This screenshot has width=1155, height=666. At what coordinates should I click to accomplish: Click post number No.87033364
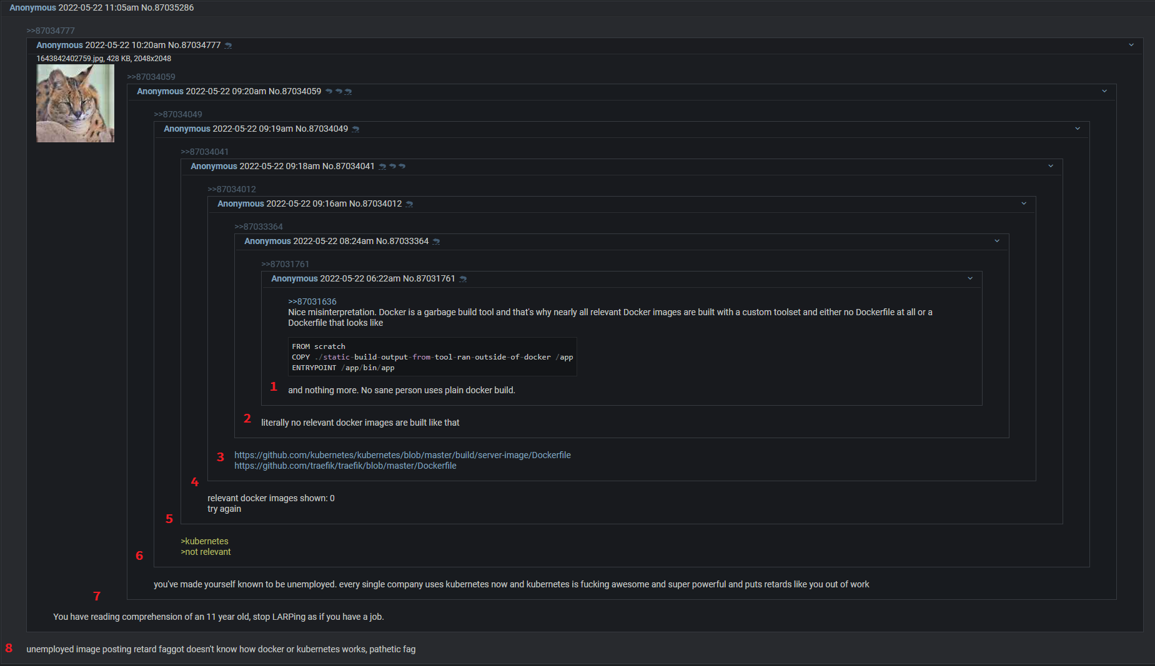click(x=402, y=241)
